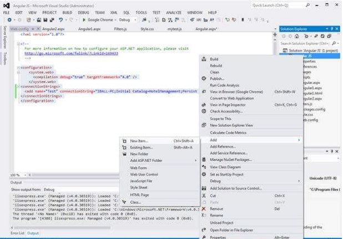Screen dimensions: 343x239
Task: Click the Set as StartUp Project gear icon
Action: point(204,174)
